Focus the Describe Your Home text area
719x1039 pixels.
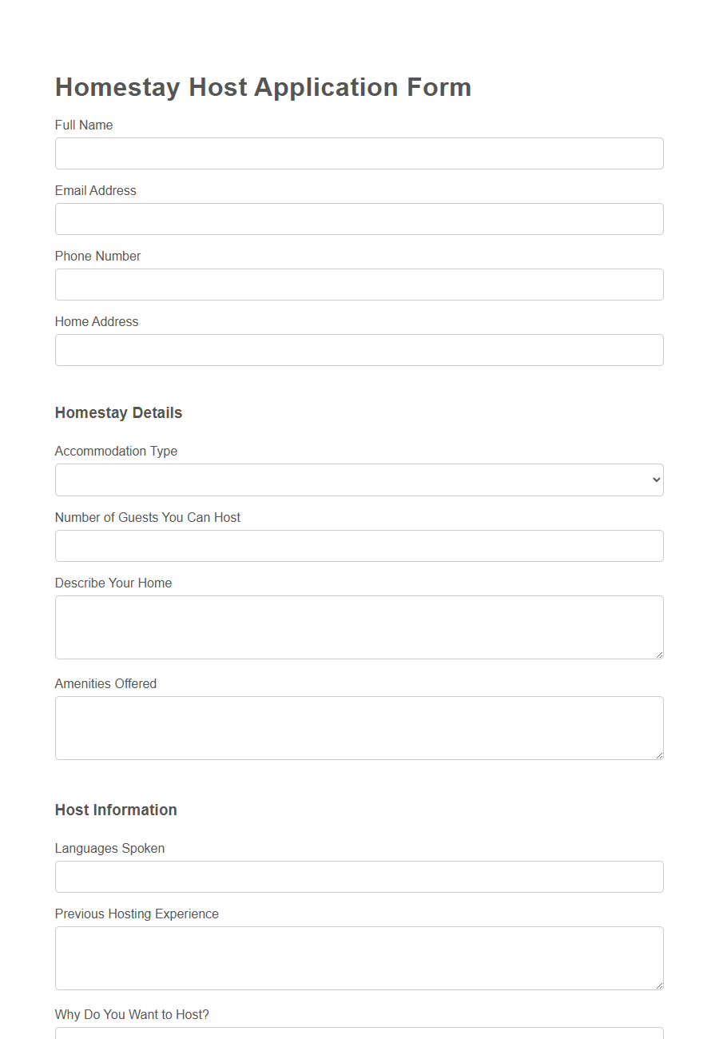point(359,627)
